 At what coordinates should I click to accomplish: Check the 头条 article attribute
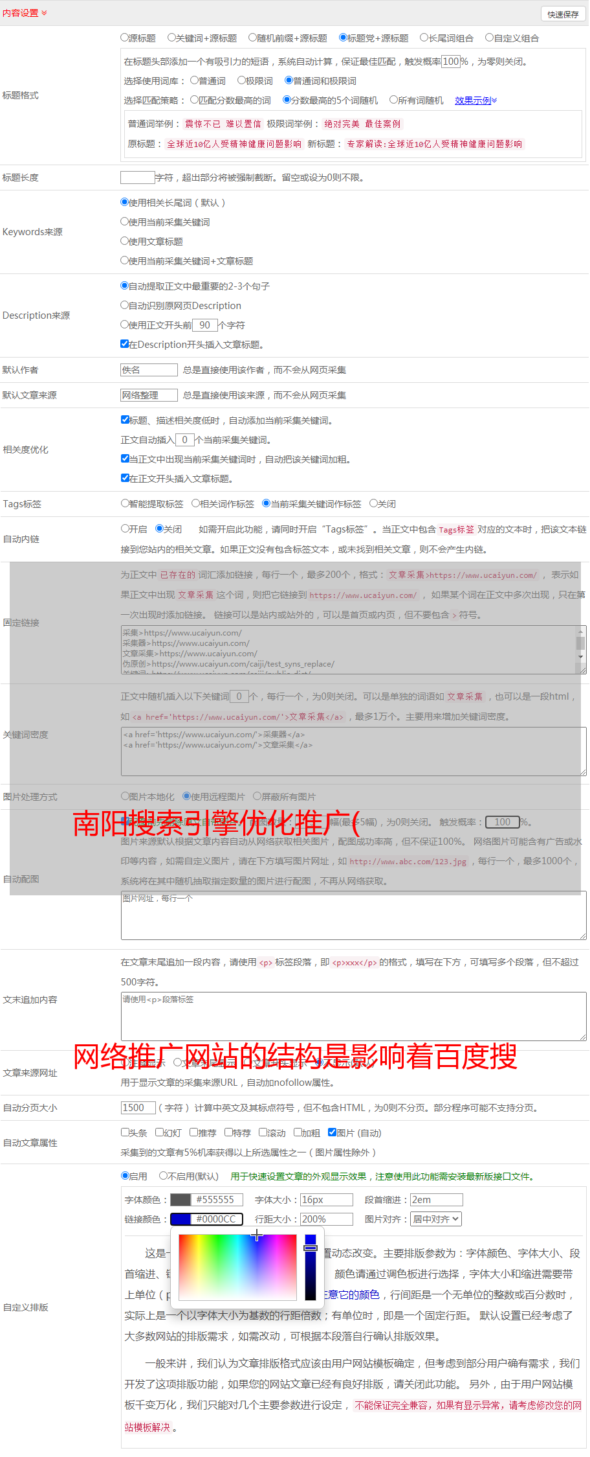[125, 1132]
